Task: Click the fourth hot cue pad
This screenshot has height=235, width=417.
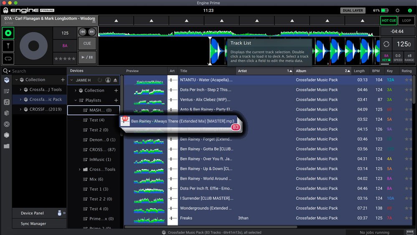Action: [222, 20]
